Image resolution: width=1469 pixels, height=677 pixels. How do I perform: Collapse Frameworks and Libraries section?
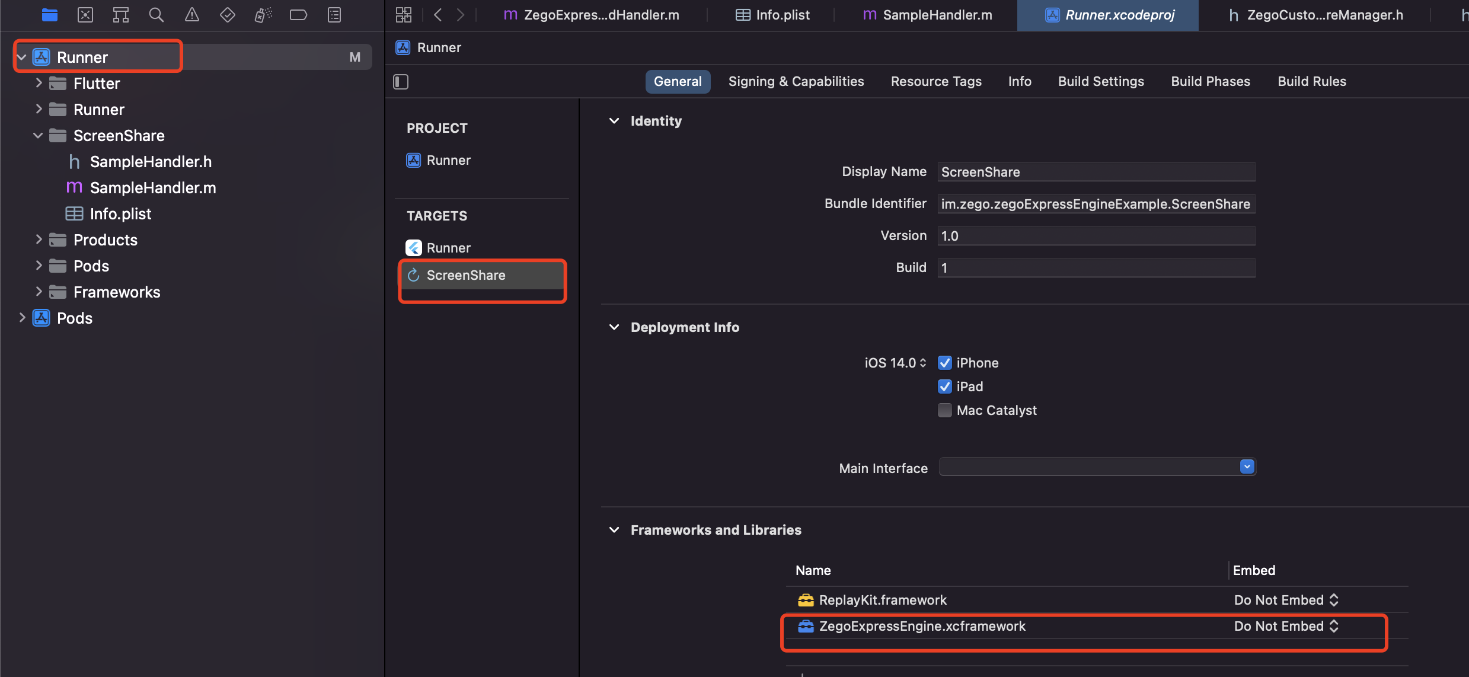tap(614, 530)
